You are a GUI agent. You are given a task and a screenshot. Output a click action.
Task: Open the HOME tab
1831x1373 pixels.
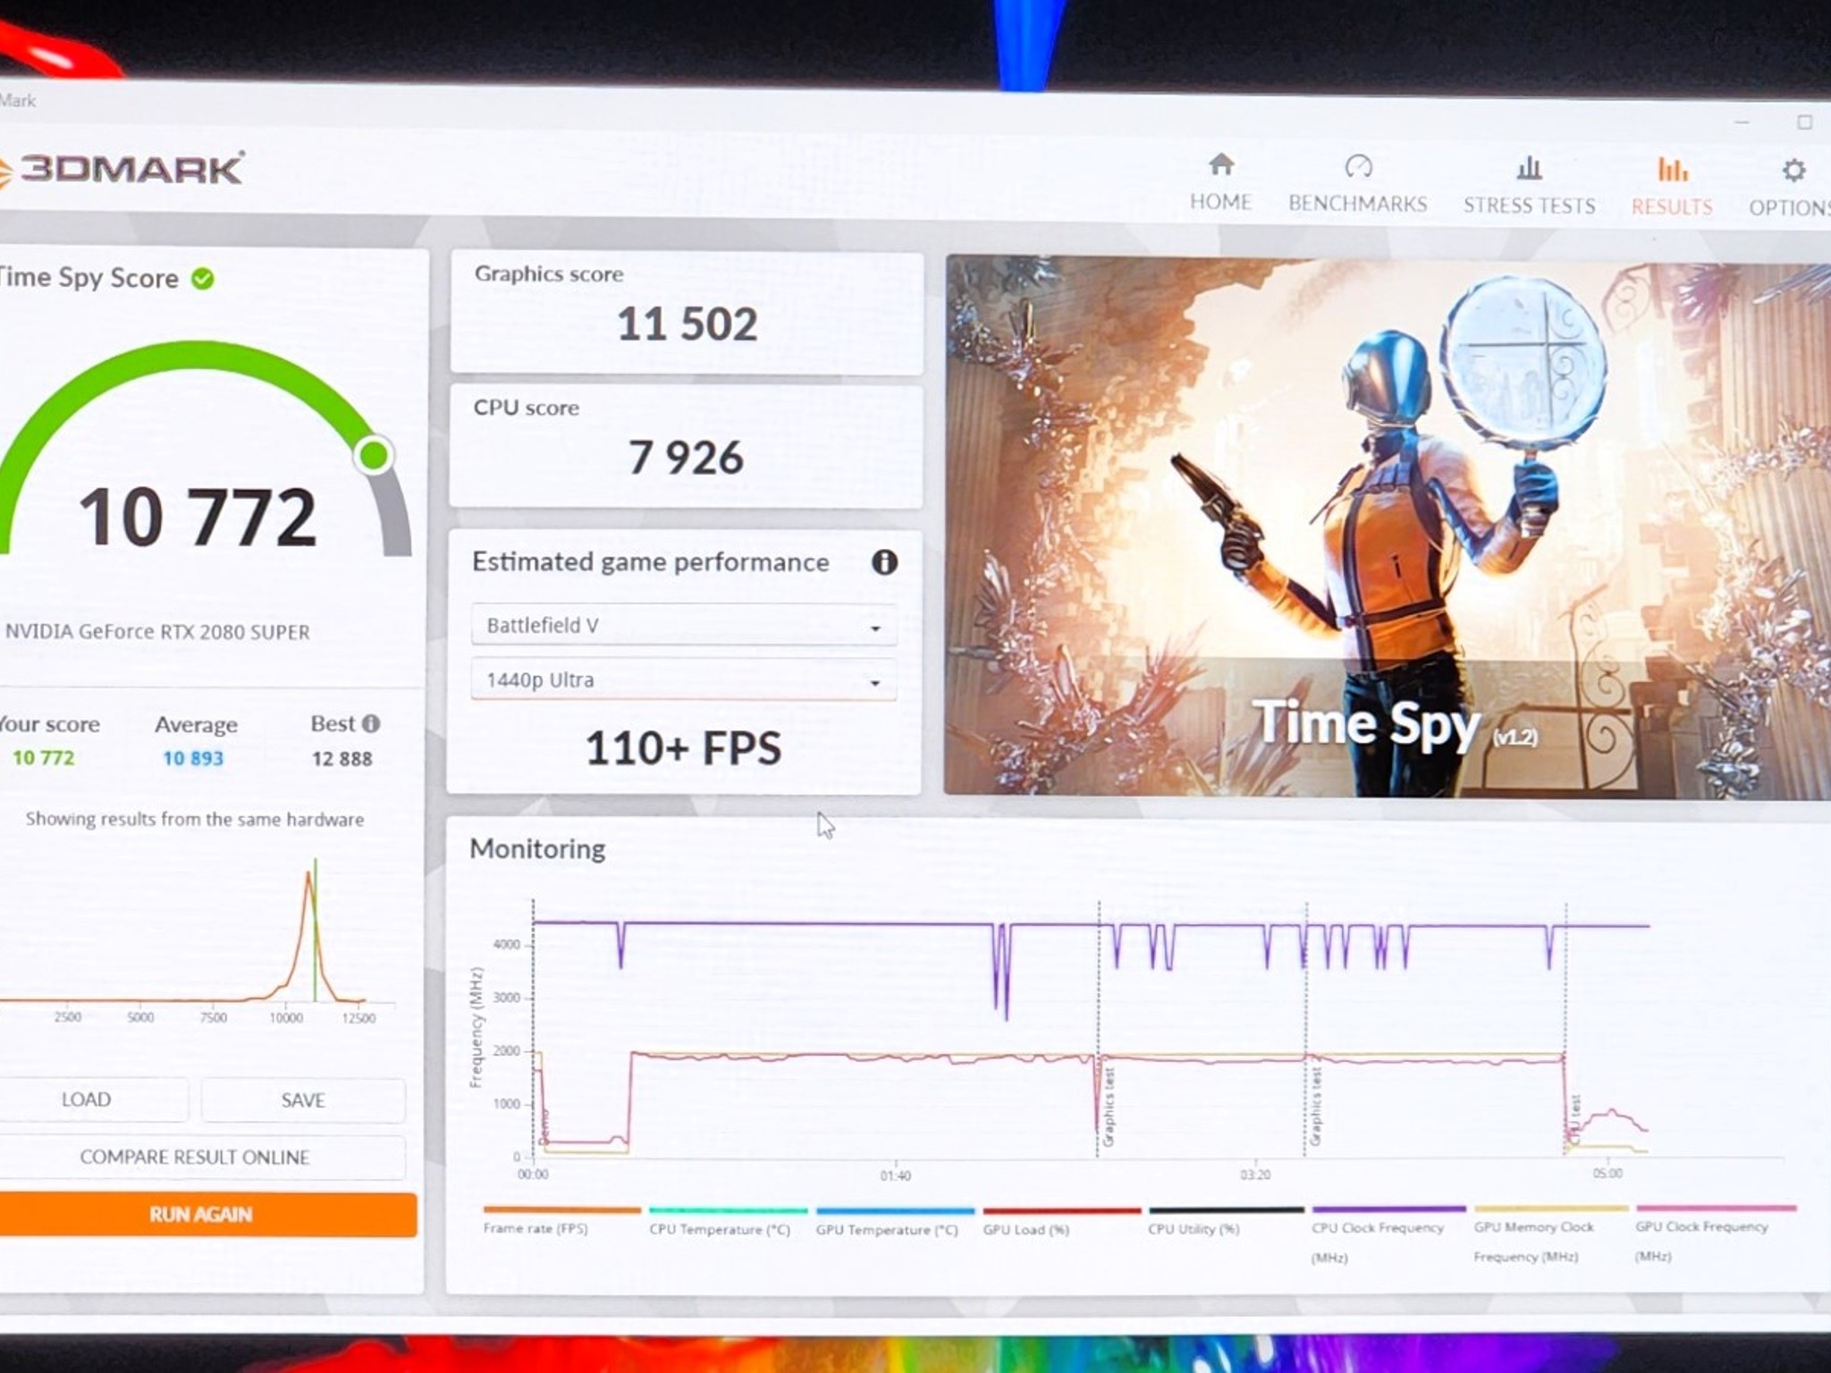(1220, 182)
